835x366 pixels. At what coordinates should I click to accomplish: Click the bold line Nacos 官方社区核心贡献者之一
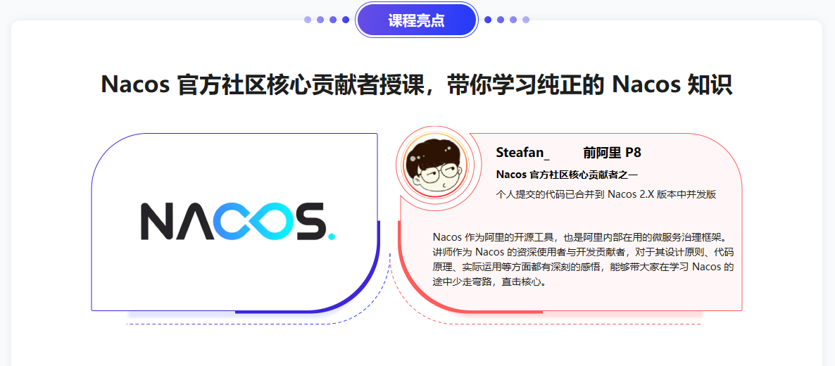[567, 175]
